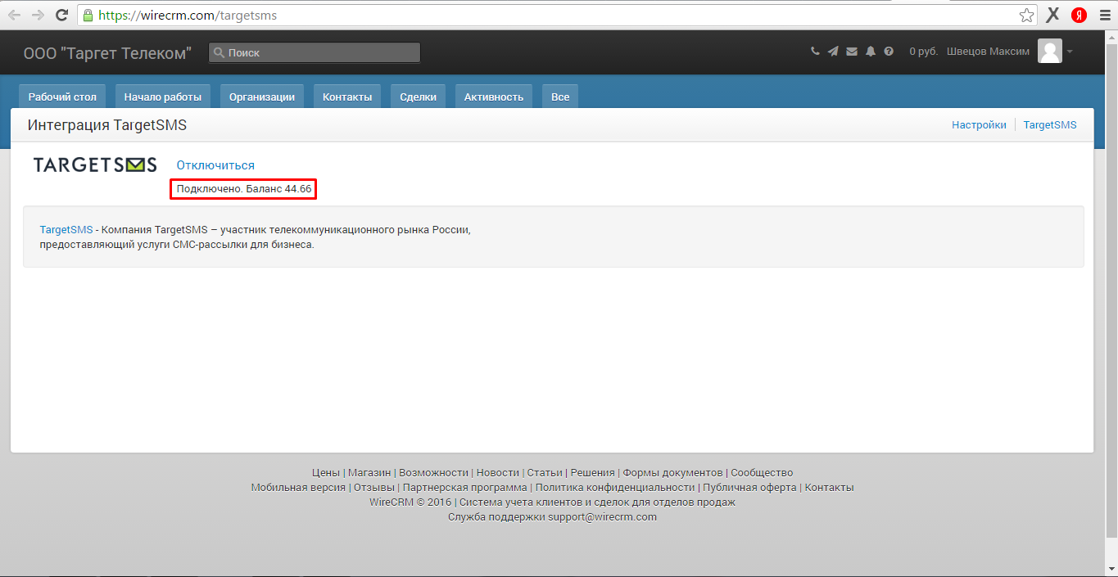Open Магазин footer link
The height and width of the screenshot is (577, 1118).
point(369,473)
